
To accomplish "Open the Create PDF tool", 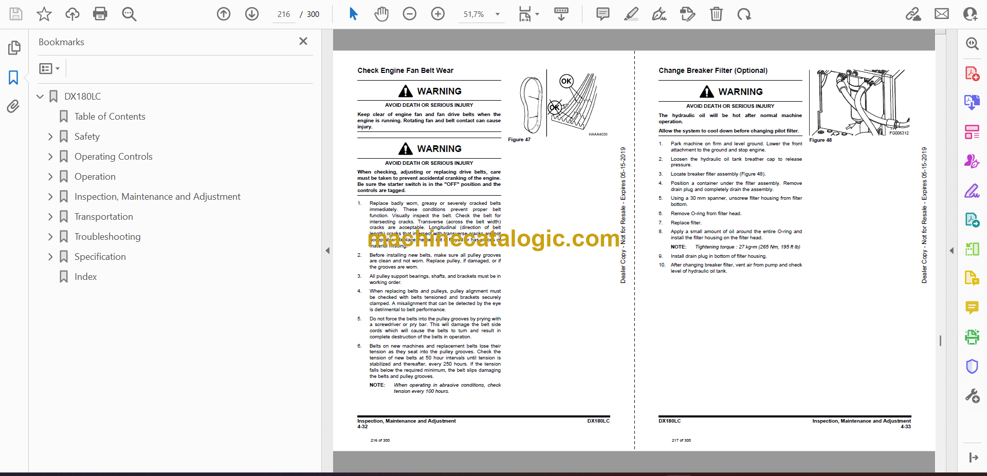I will click(972, 73).
